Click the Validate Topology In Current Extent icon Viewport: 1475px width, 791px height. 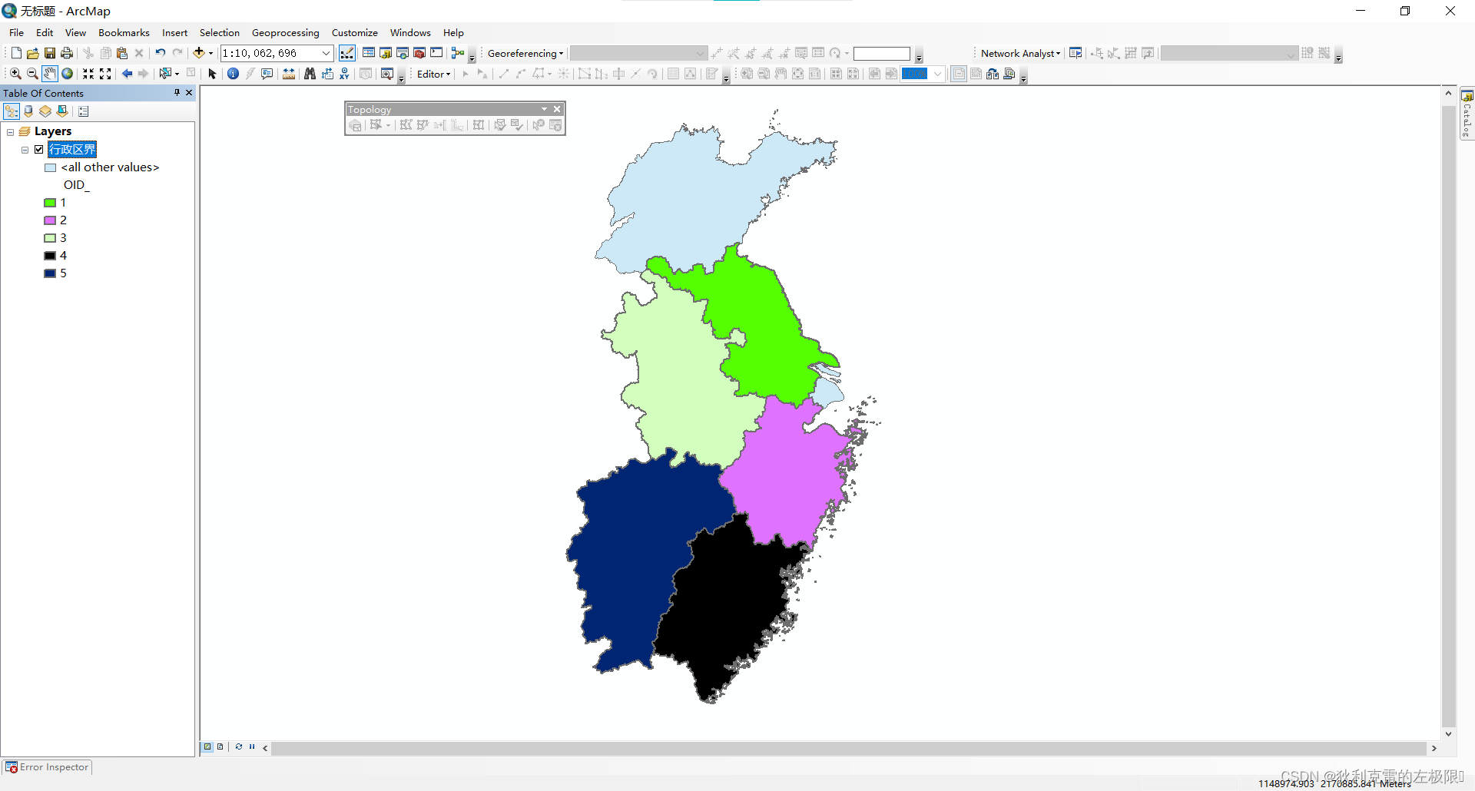click(499, 125)
